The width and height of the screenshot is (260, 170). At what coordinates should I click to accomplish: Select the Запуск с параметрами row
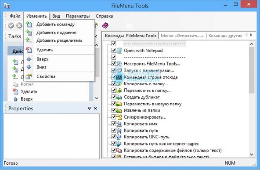pos(149,71)
